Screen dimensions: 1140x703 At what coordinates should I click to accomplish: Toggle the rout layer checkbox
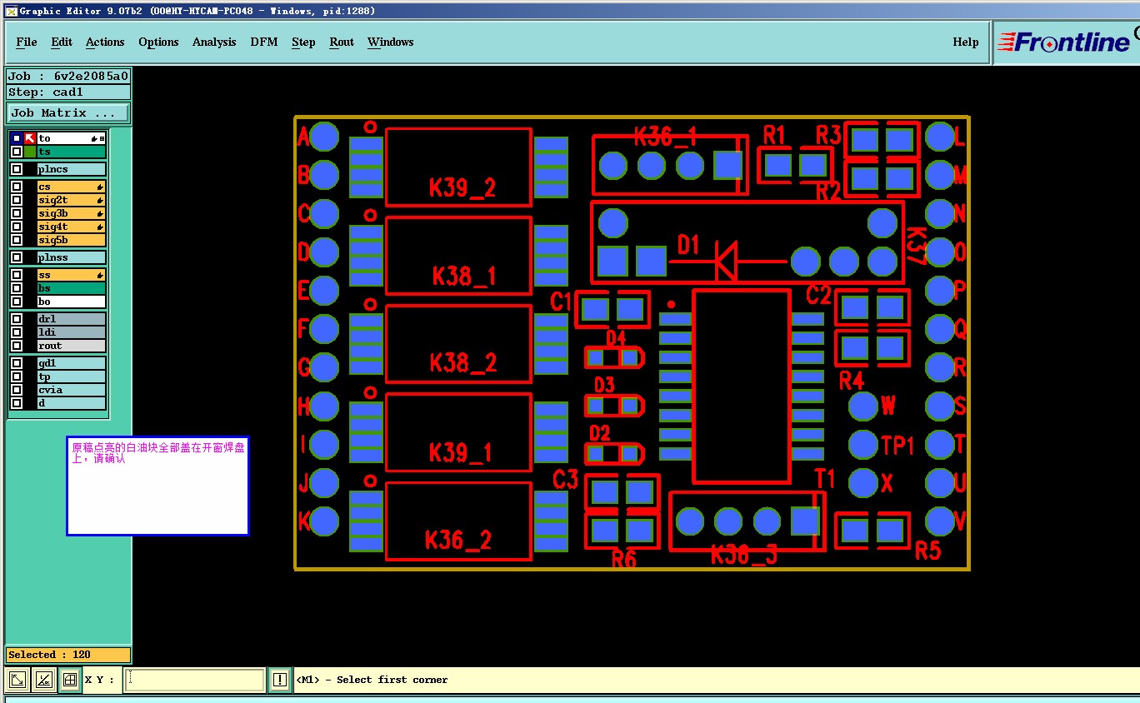(17, 346)
